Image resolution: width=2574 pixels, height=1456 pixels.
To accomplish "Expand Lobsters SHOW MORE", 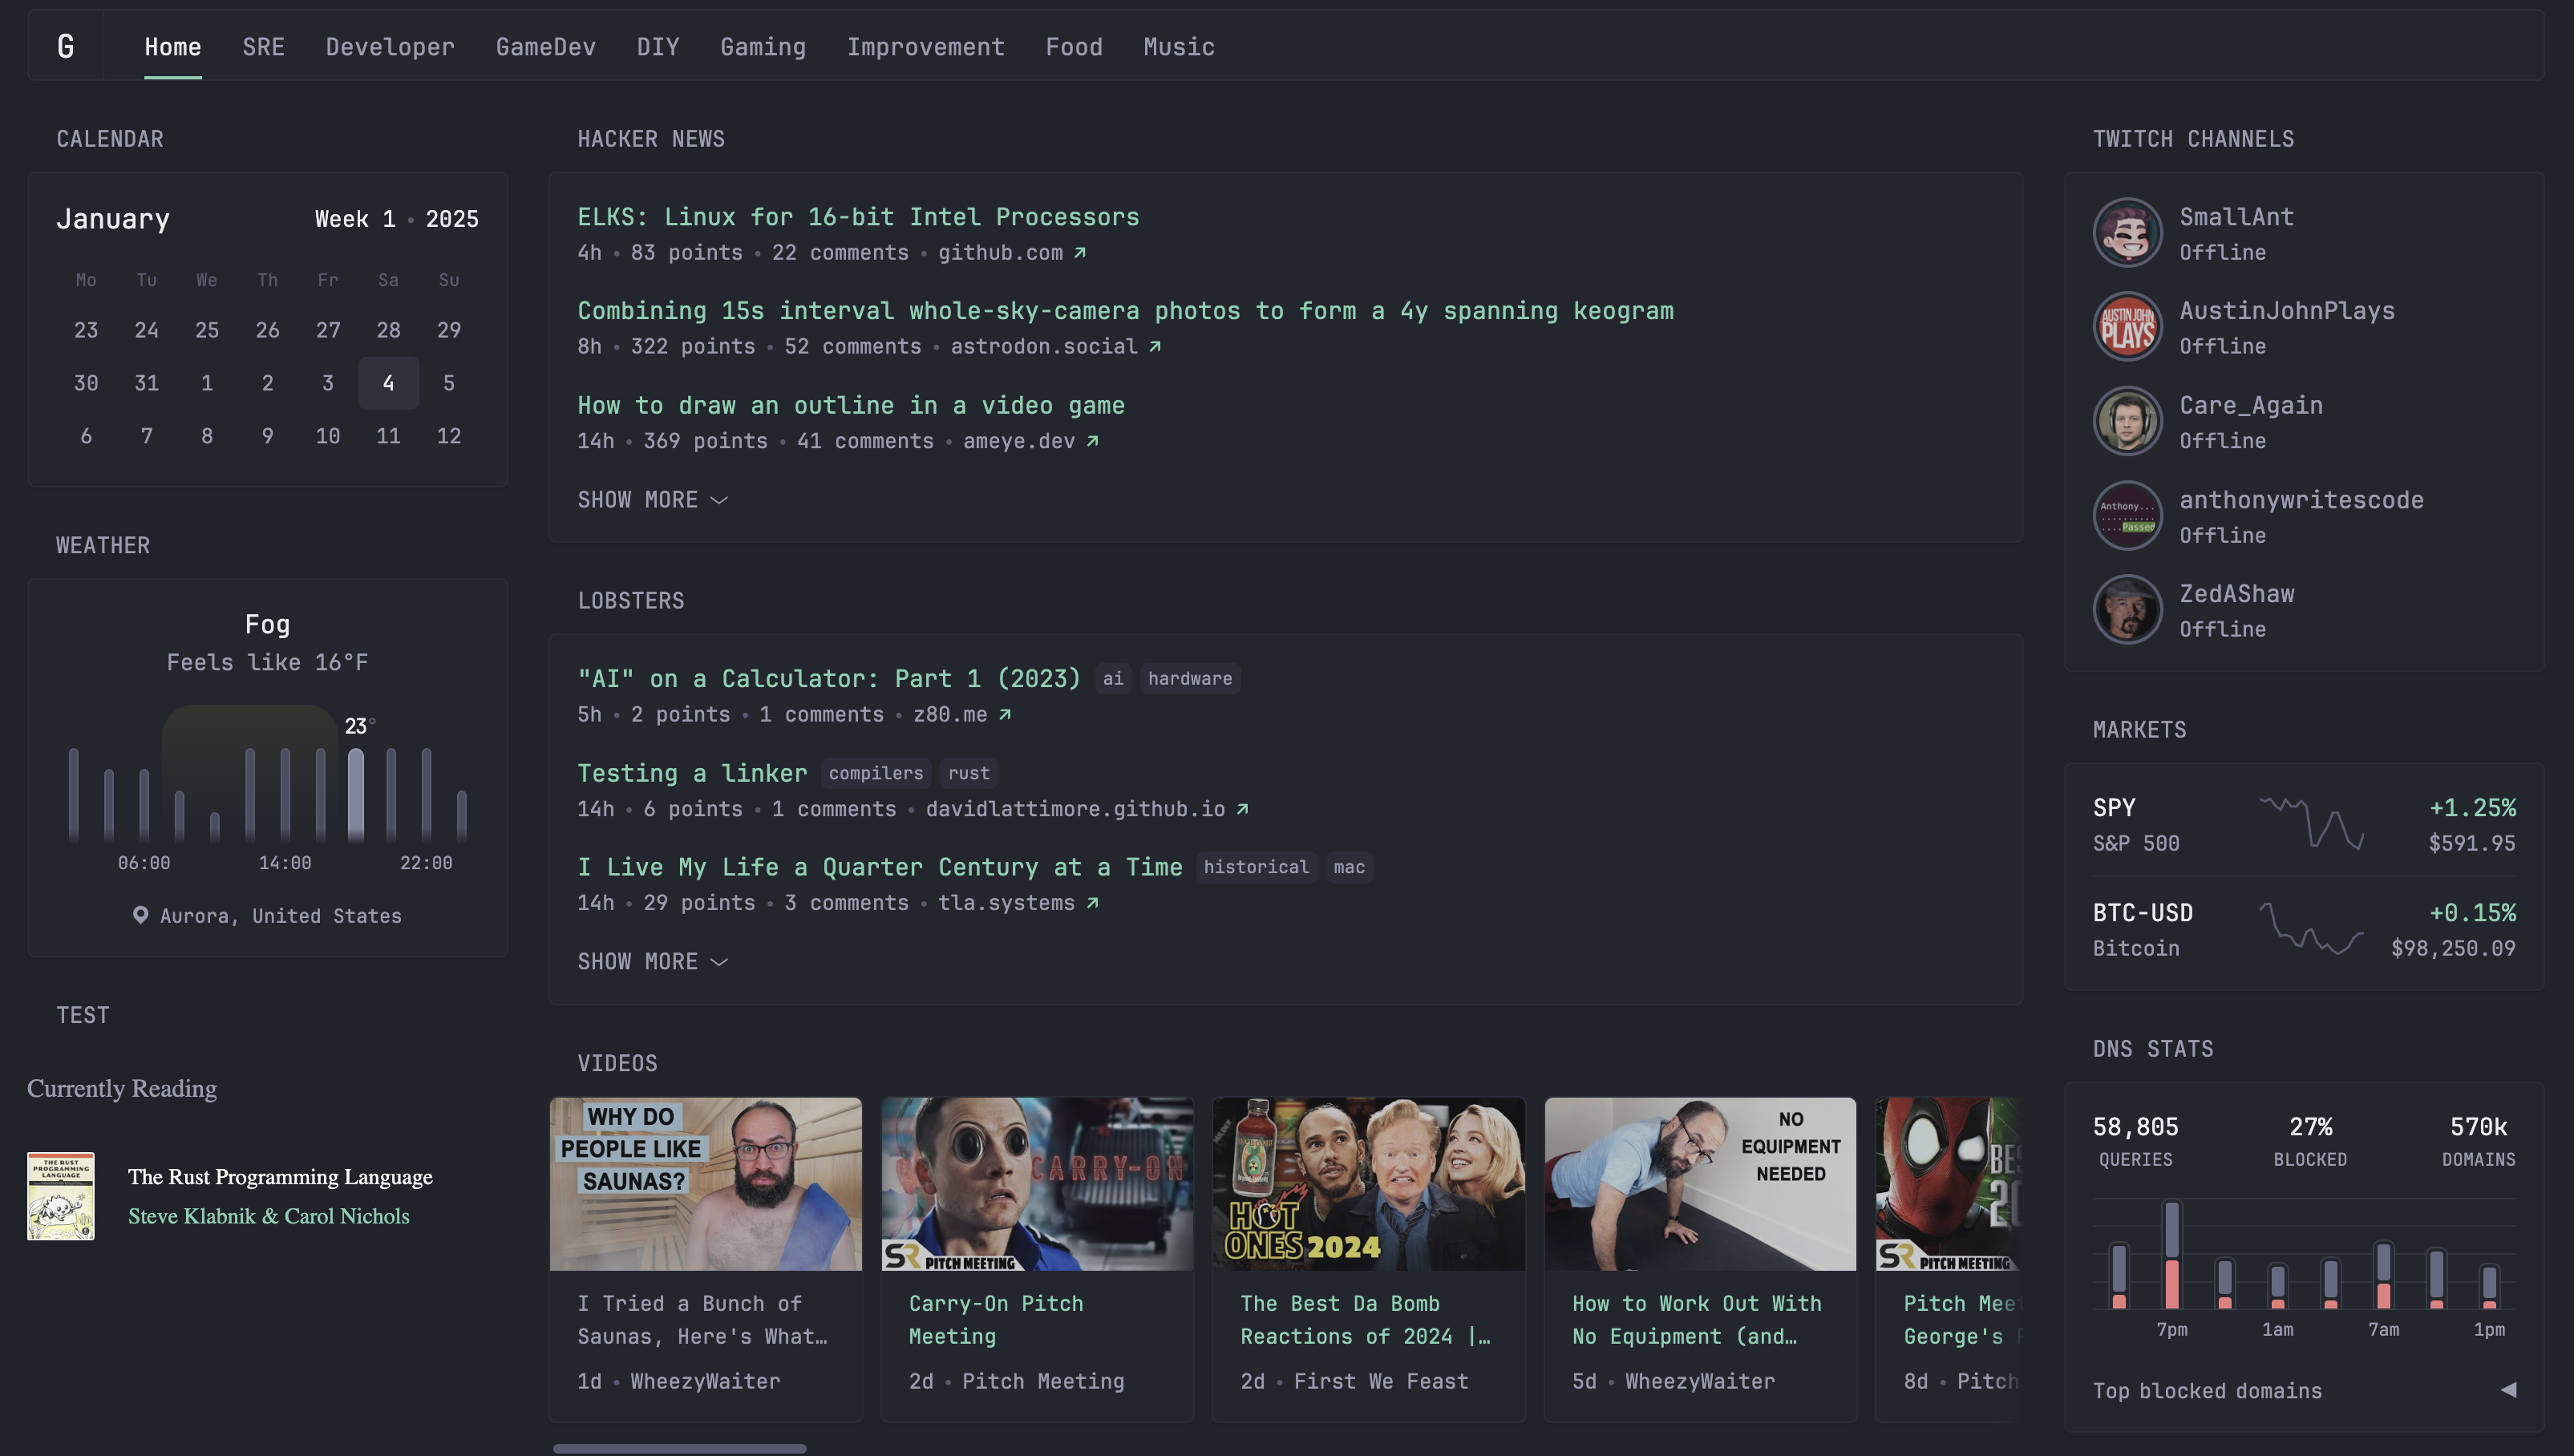I will pos(652,962).
